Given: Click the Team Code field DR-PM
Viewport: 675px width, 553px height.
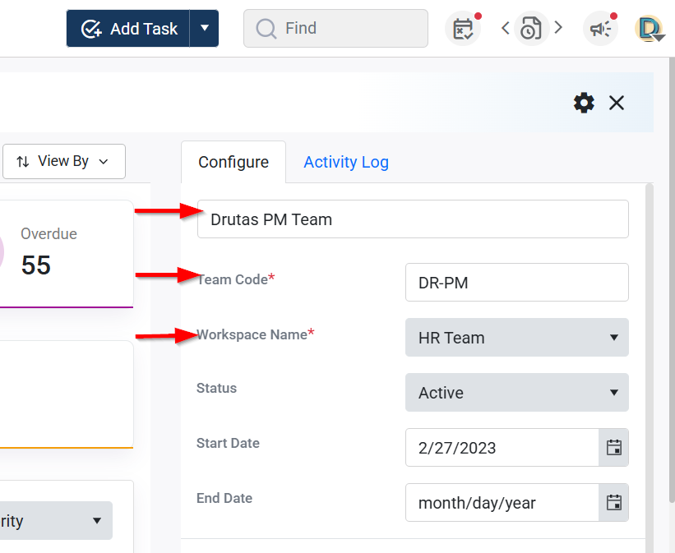Looking at the screenshot, I should click(x=516, y=283).
